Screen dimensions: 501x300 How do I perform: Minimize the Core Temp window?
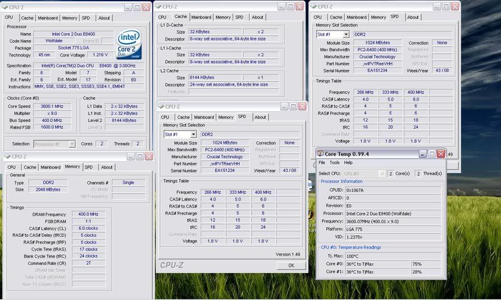[x=422, y=154]
